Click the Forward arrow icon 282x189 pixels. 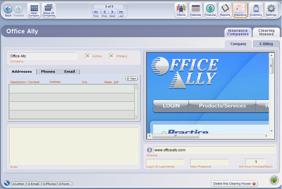pyautogui.click(x=18, y=9)
